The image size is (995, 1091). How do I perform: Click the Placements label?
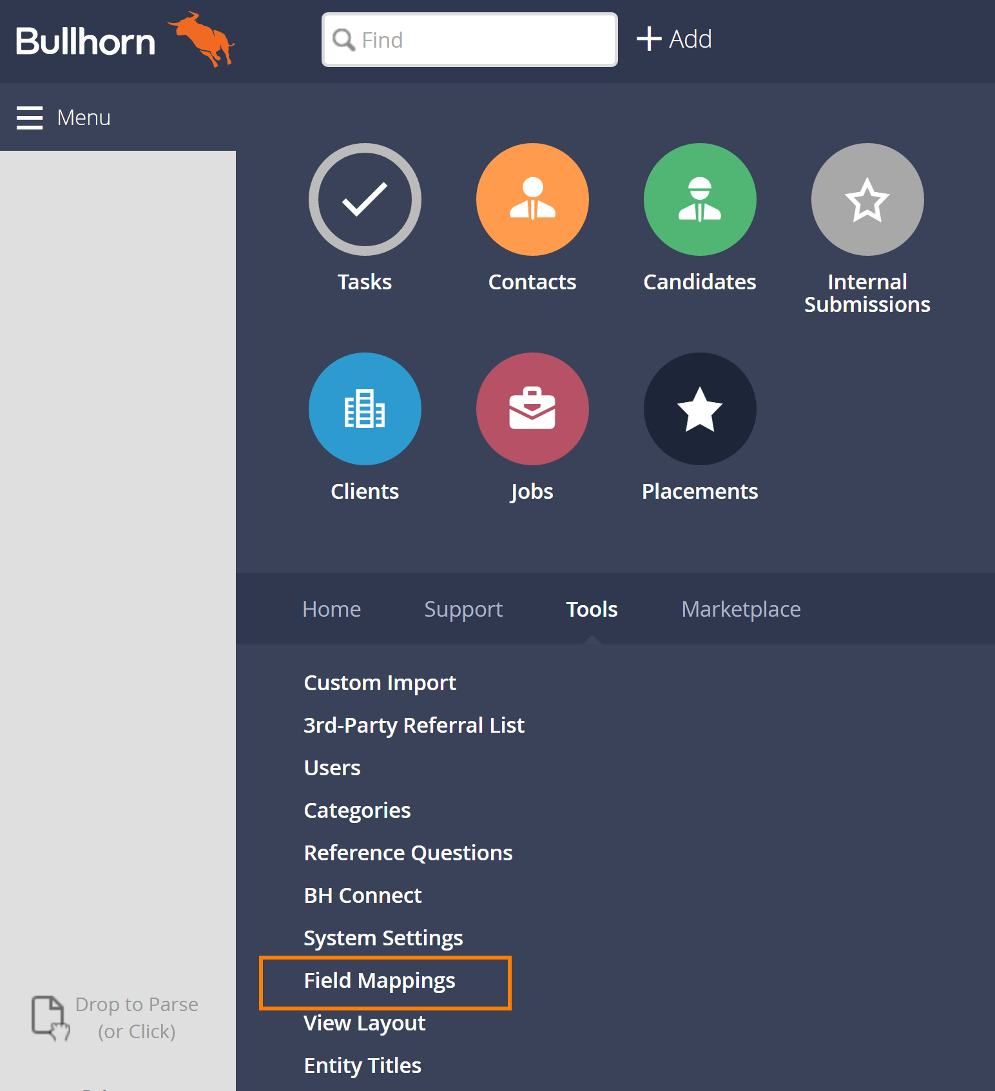(700, 492)
